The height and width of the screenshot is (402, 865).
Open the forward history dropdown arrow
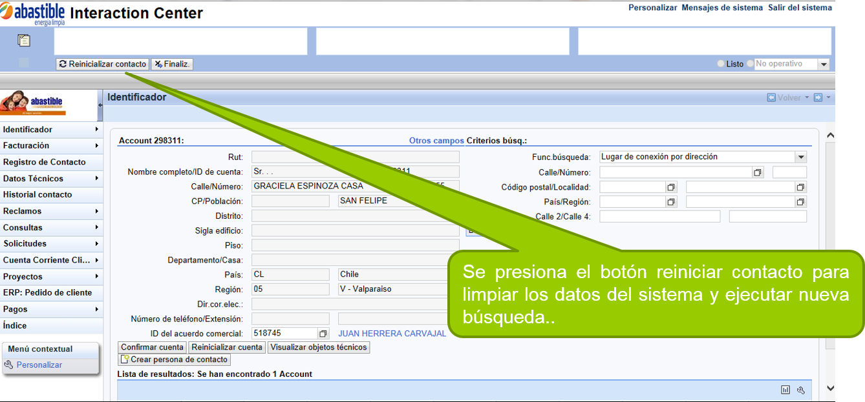[x=828, y=97]
